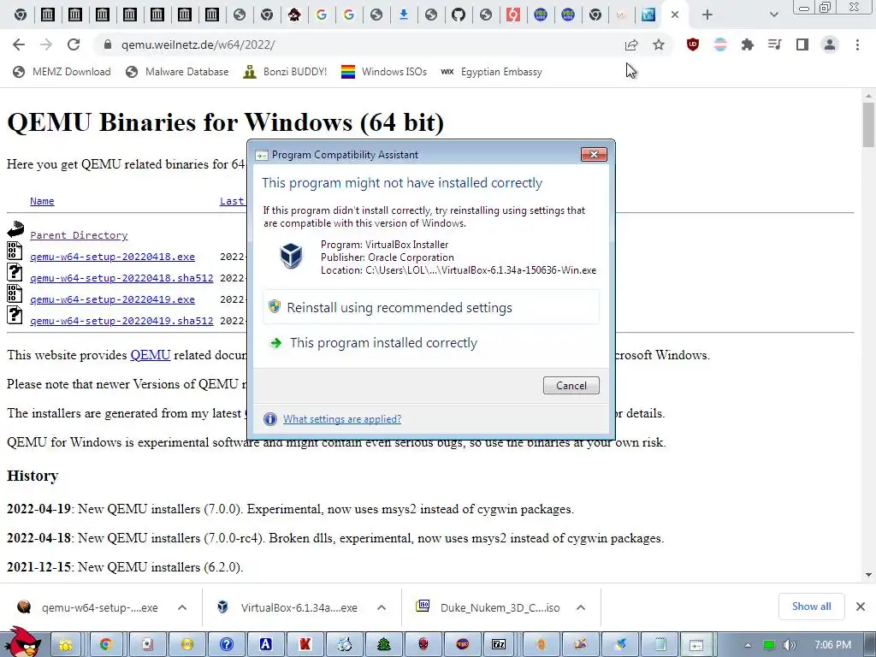Open the Chrome profile avatar

click(830, 44)
